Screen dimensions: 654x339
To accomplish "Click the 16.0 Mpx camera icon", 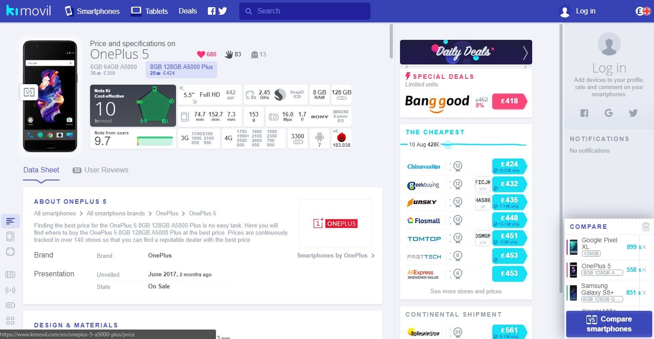I will coord(273,117).
